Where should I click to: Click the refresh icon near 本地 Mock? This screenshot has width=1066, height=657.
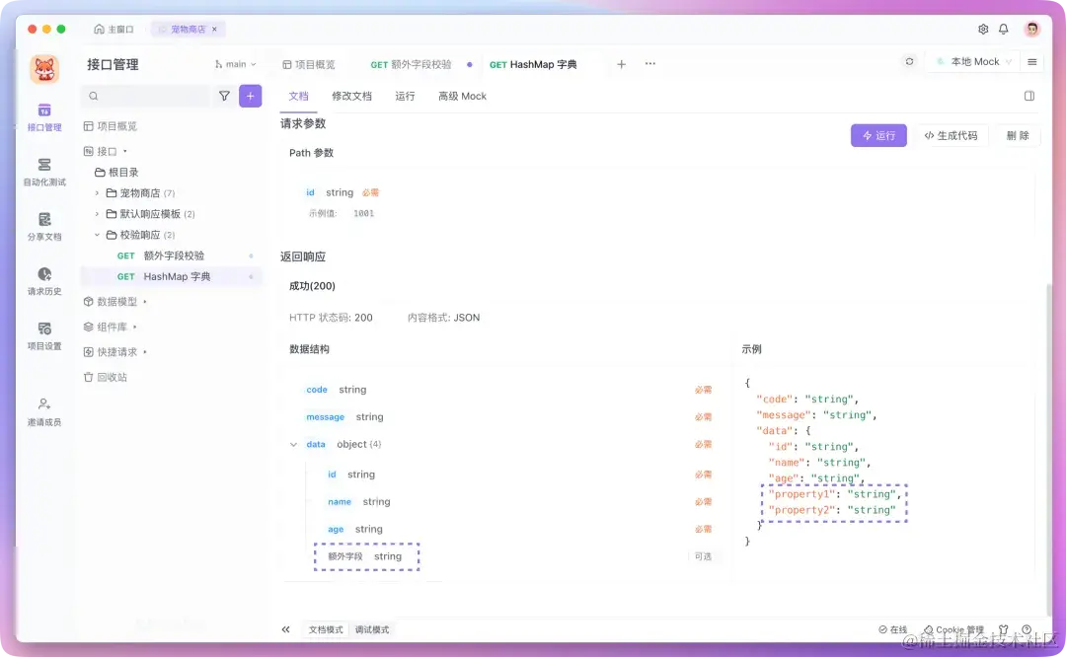[909, 60]
